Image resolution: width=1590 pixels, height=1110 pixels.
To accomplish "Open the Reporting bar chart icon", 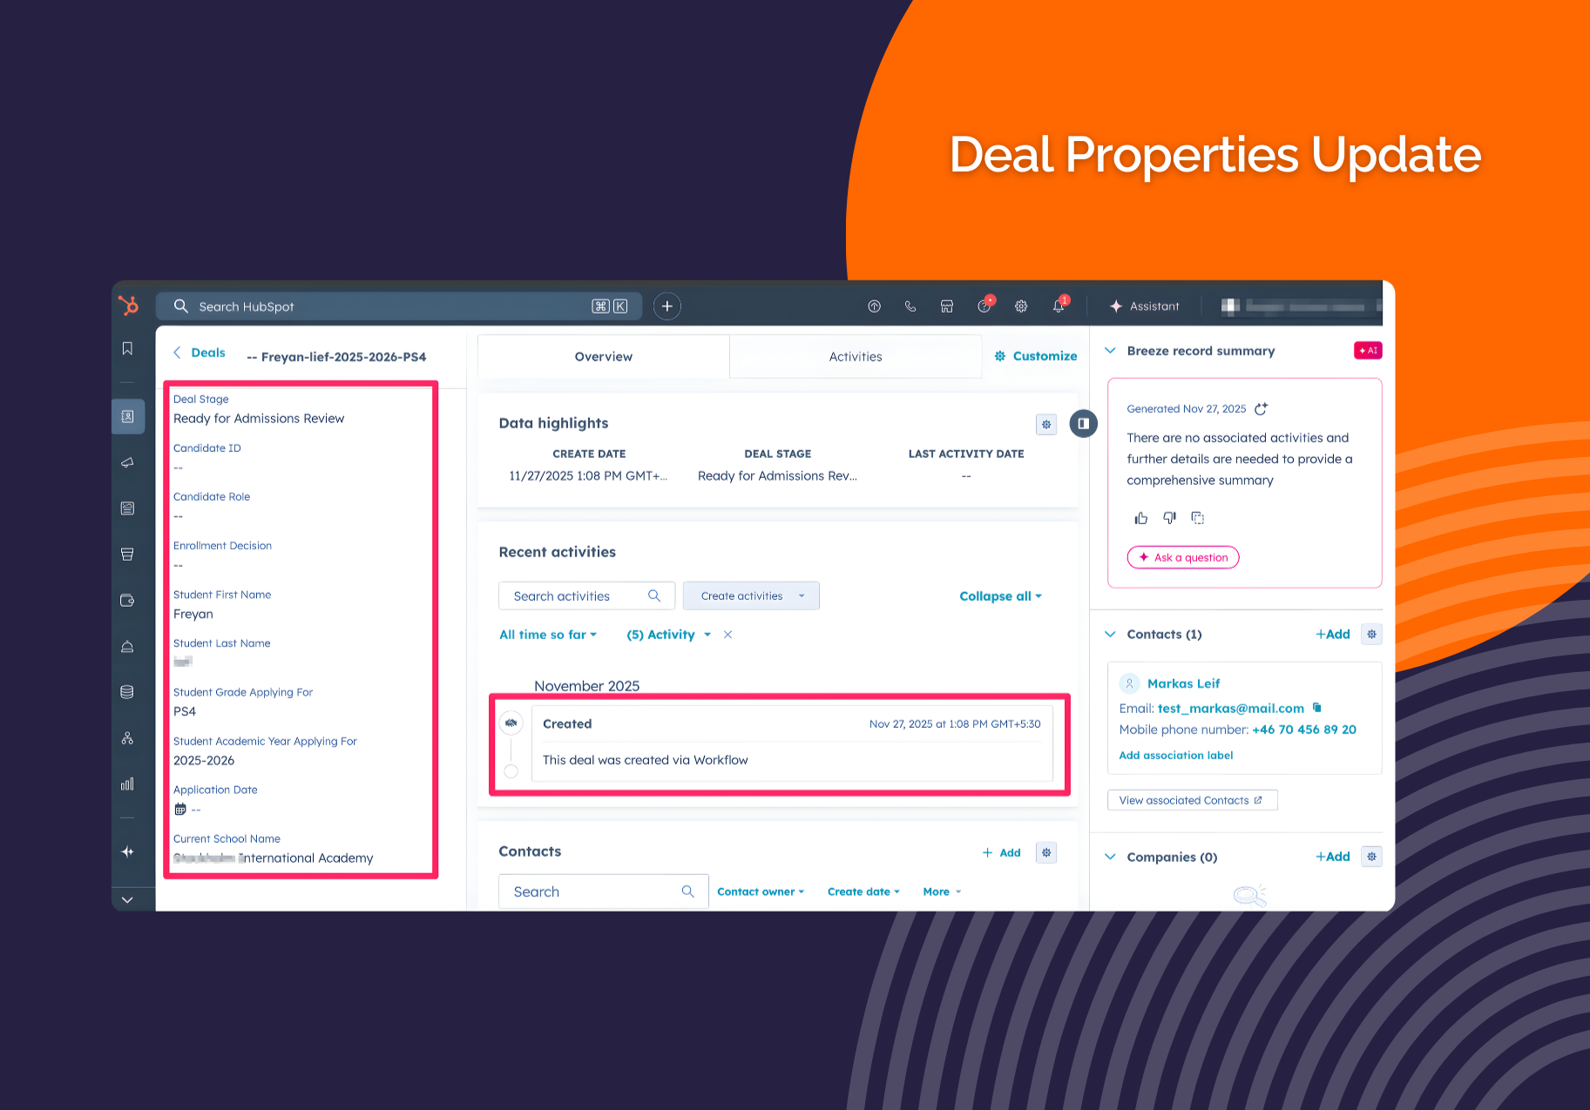I will tap(127, 783).
